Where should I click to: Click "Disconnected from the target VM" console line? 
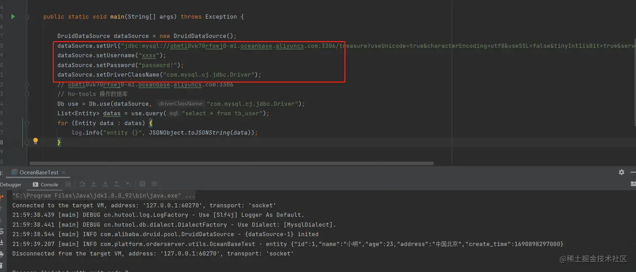click(153, 254)
